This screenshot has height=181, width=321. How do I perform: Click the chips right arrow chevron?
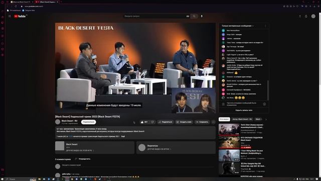click(x=266, y=119)
